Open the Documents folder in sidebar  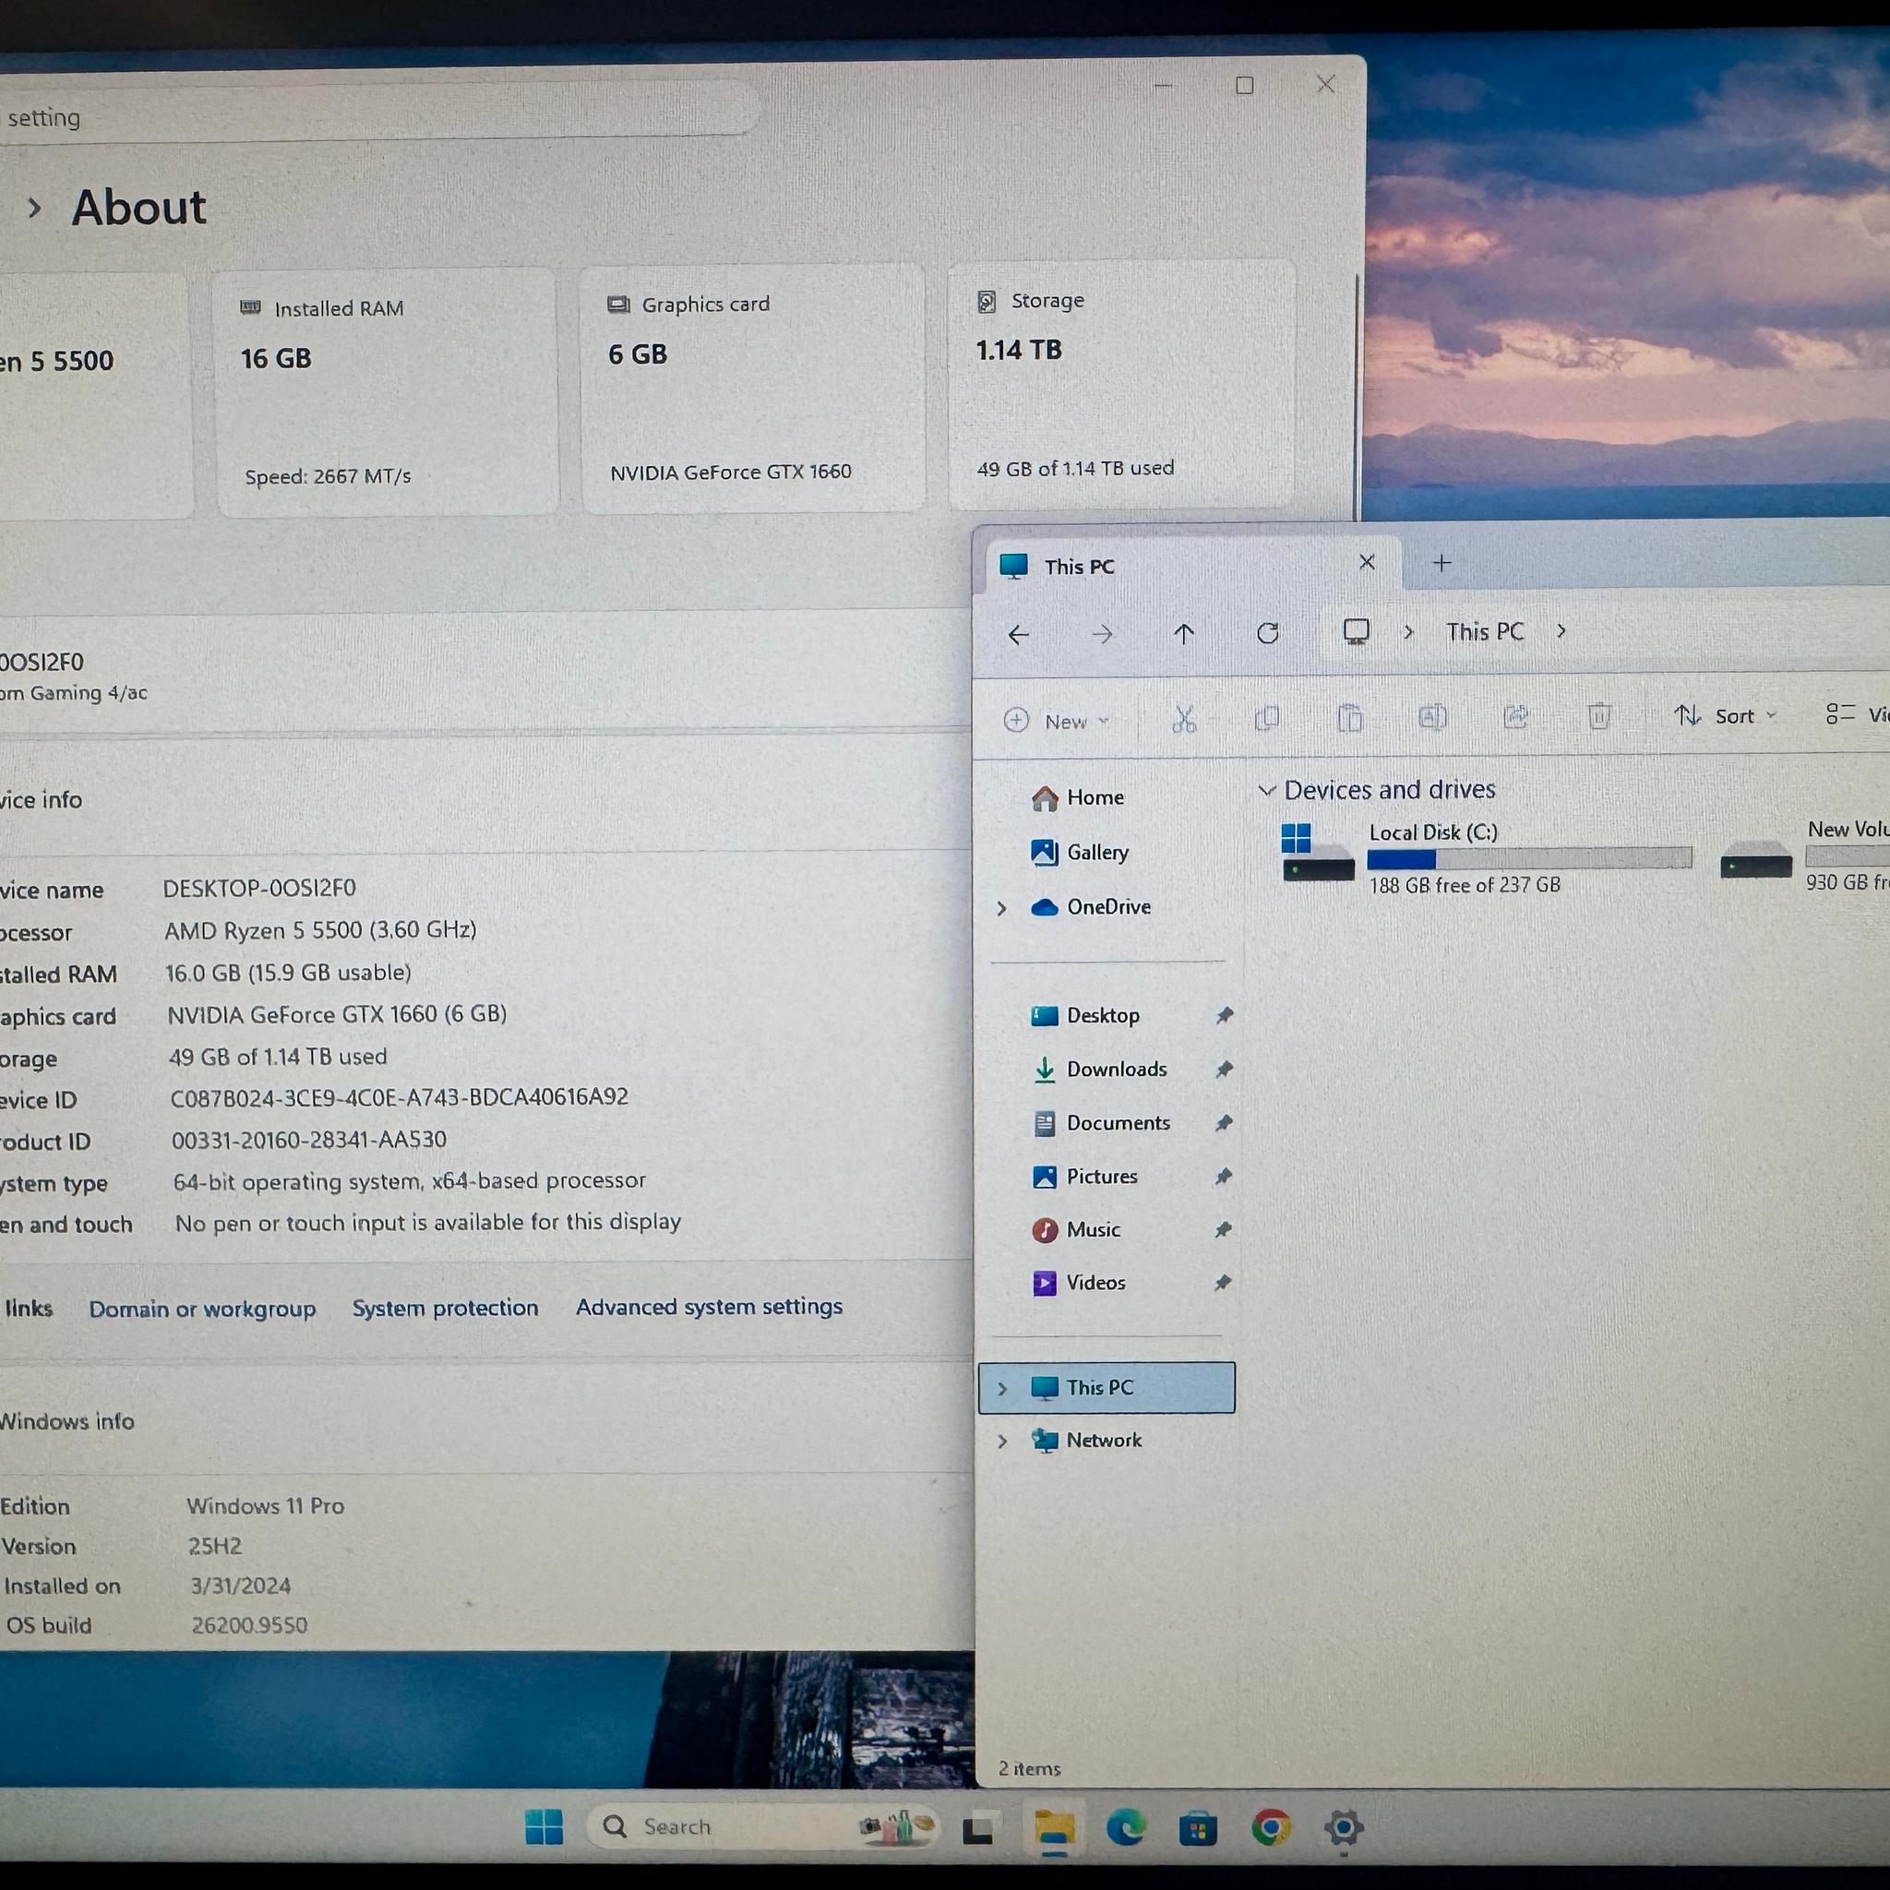click(x=1102, y=1123)
